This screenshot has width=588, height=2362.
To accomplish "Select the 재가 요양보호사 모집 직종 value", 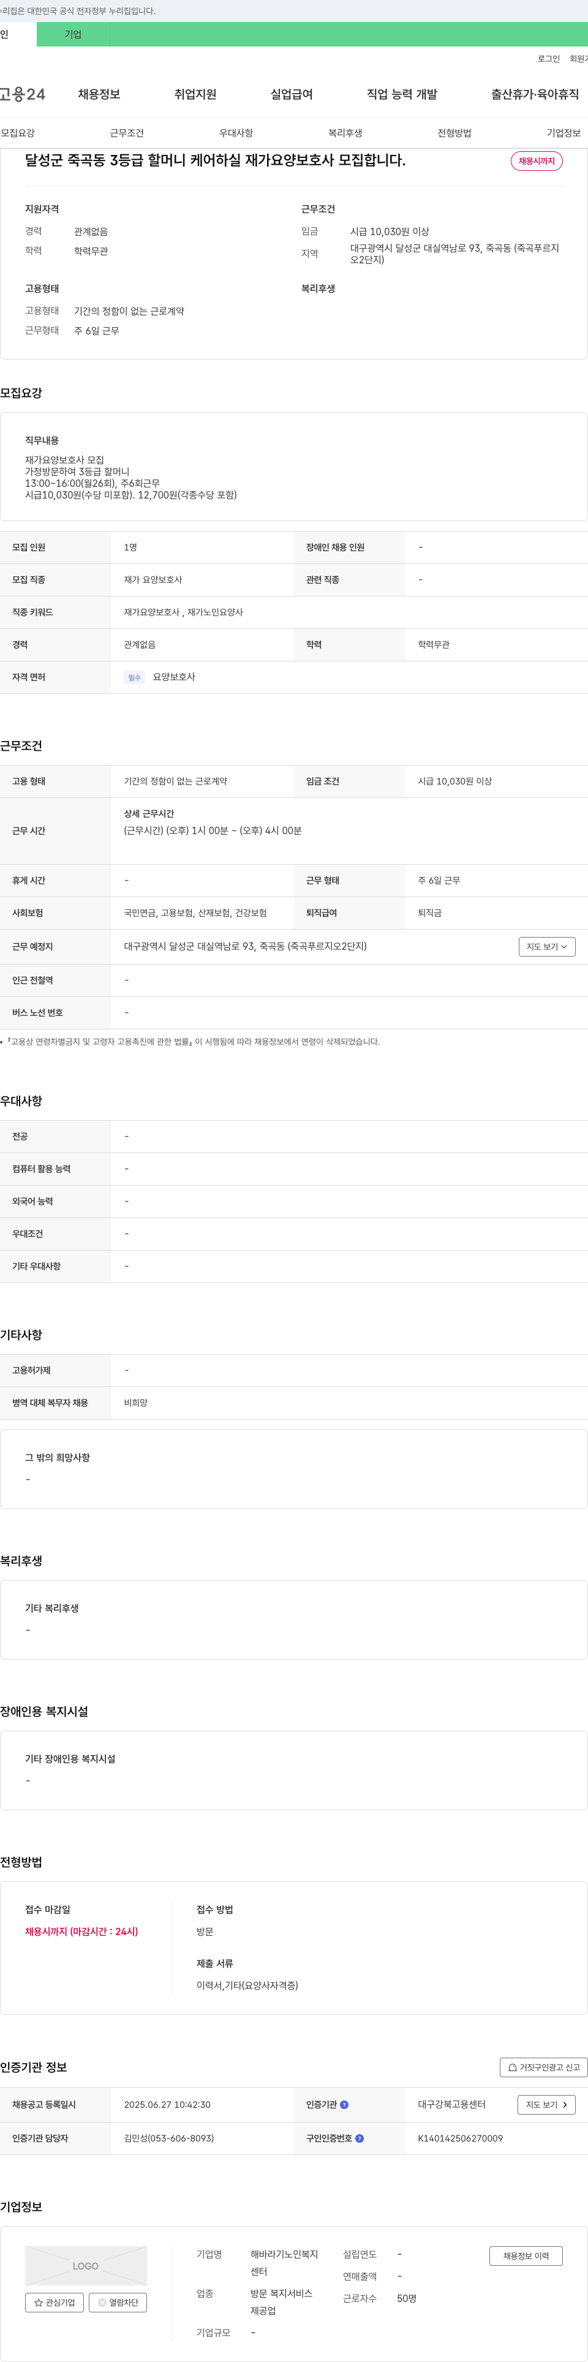I will coord(153,579).
